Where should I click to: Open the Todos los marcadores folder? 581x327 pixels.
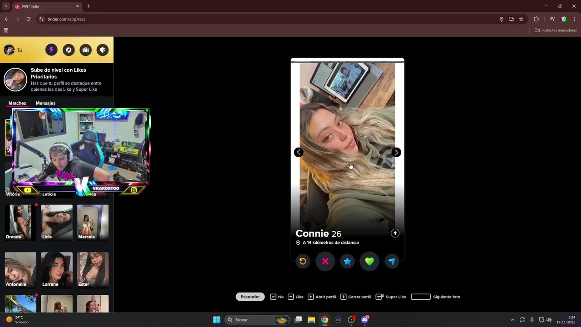coord(556,30)
